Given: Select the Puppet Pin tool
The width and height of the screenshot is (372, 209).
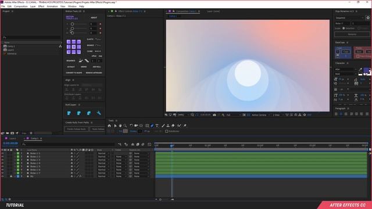Looking at the screenshot, I should coord(185,125).
